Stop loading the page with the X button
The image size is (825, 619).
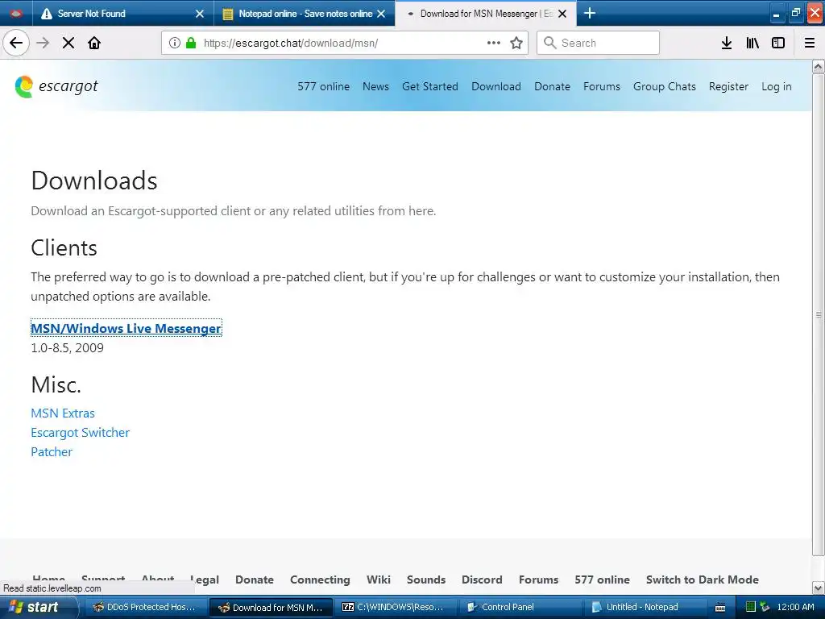click(68, 43)
